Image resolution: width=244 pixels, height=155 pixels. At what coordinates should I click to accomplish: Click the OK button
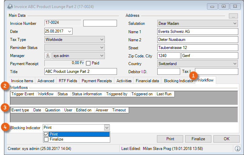[226, 139]
